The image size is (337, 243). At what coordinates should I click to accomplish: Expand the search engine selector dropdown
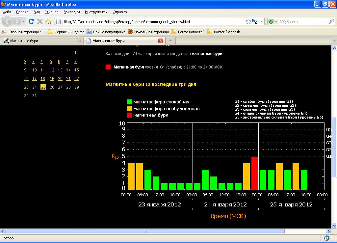click(272, 21)
